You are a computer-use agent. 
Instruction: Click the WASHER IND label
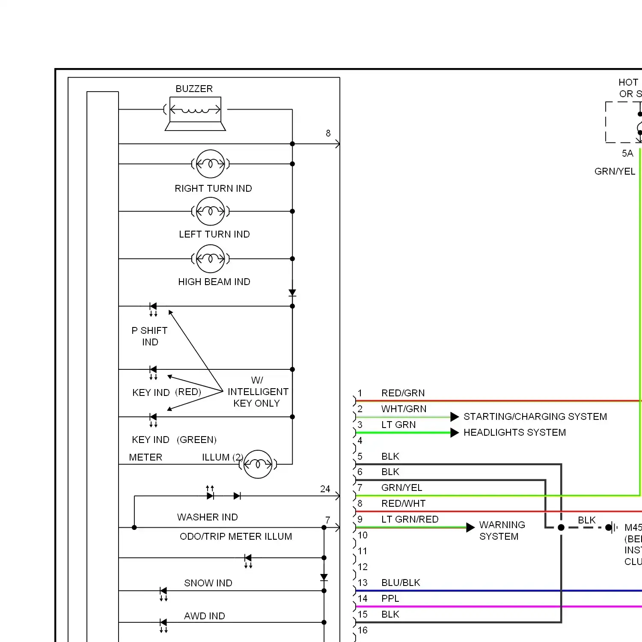(207, 517)
